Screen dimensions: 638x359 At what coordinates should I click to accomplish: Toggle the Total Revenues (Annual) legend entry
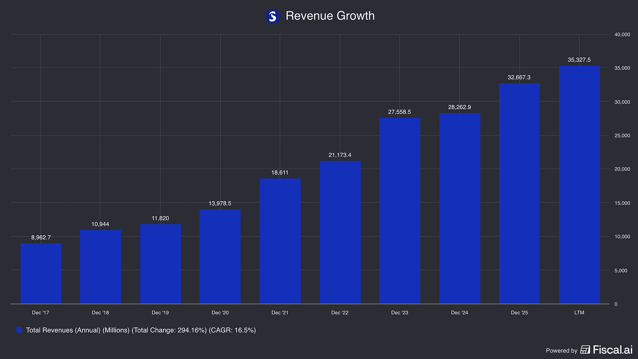pos(136,330)
